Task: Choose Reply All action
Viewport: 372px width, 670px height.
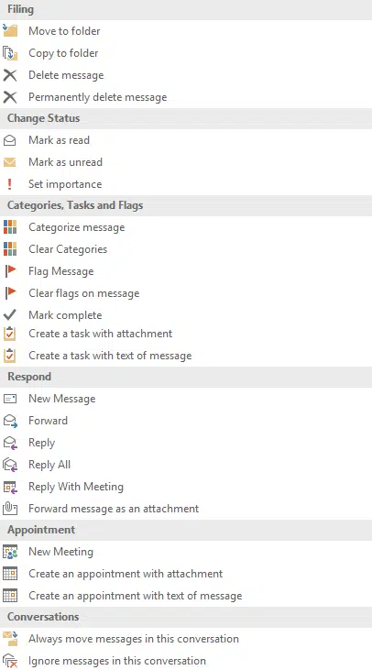Action: point(49,465)
